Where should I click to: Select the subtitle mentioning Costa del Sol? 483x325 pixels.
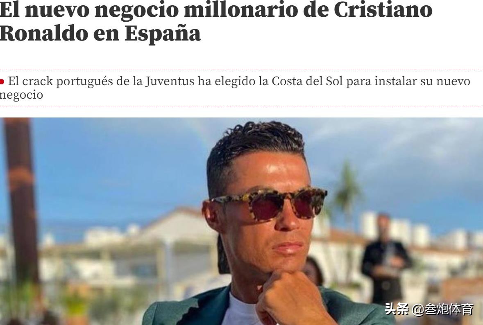click(x=235, y=88)
